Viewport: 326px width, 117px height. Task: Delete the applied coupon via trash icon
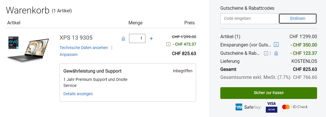[x=276, y=53]
